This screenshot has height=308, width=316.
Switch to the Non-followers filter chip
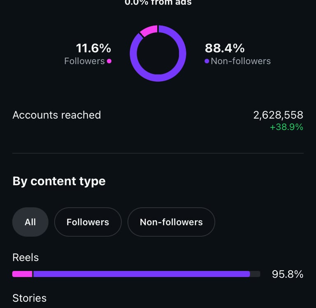click(x=171, y=222)
